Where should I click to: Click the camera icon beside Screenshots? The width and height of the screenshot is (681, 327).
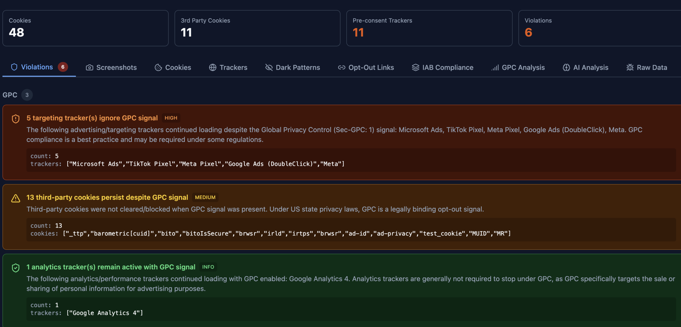[89, 68]
